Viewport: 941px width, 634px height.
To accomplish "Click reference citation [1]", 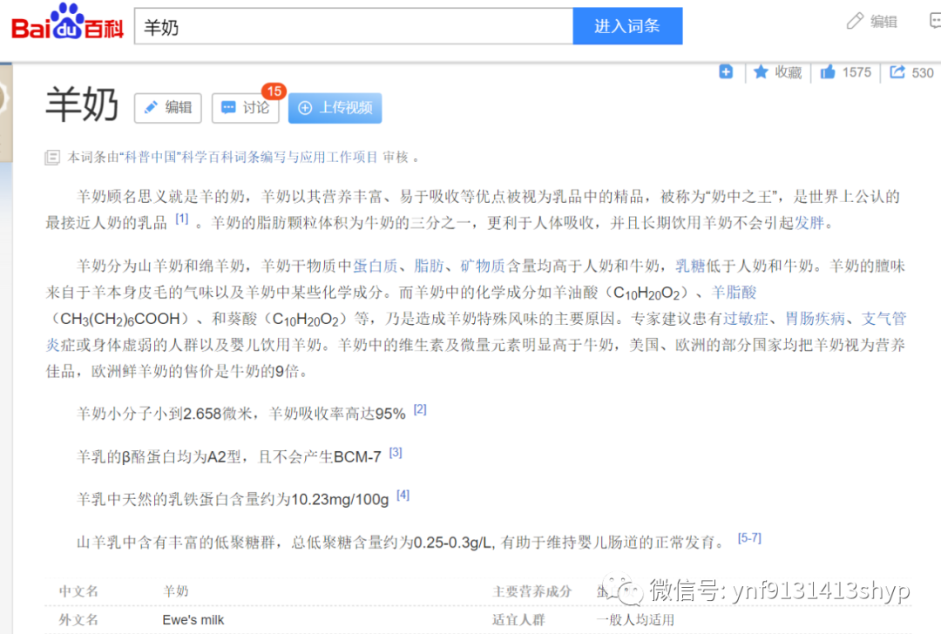I will 181,218.
